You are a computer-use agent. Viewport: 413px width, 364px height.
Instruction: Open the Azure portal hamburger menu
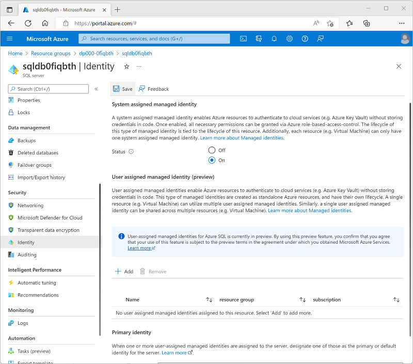[9, 39]
